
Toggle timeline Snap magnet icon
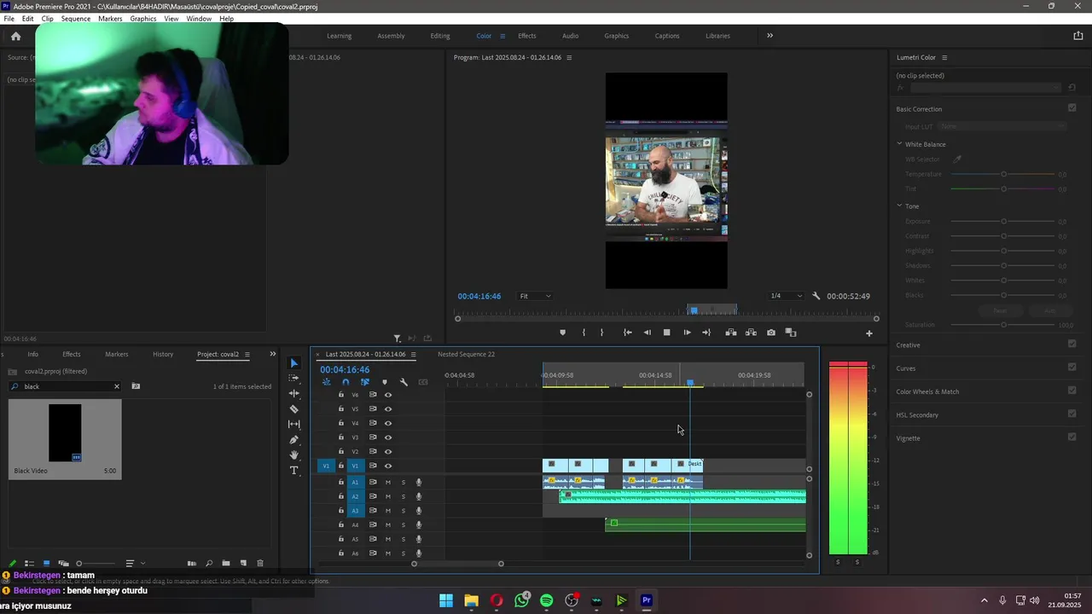pyautogui.click(x=346, y=382)
